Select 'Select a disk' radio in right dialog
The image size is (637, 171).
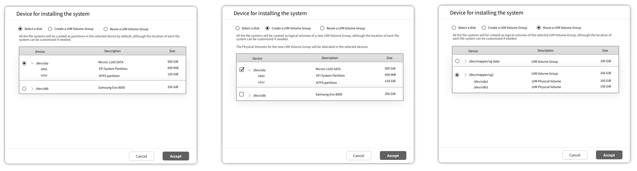click(x=454, y=28)
